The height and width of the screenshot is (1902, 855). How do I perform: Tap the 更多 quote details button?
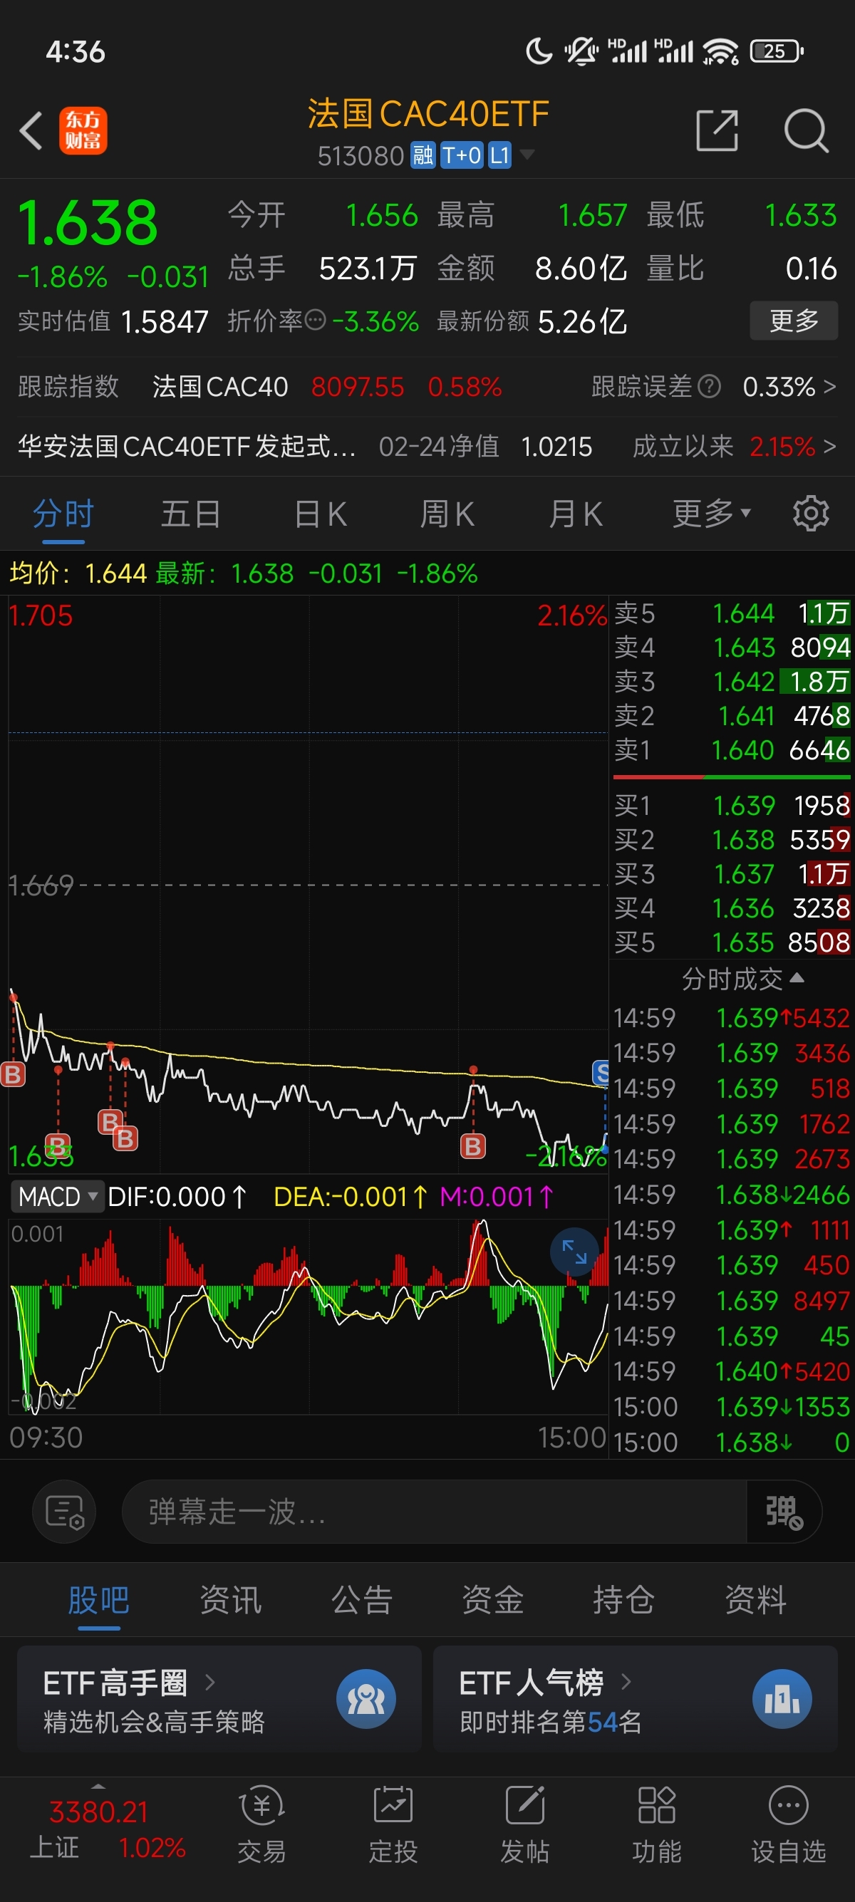(x=794, y=321)
